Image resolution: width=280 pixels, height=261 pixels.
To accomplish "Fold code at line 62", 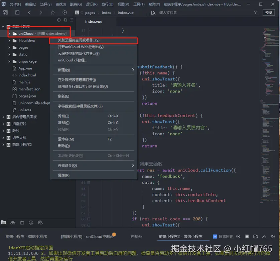I will [x=89, y=183].
